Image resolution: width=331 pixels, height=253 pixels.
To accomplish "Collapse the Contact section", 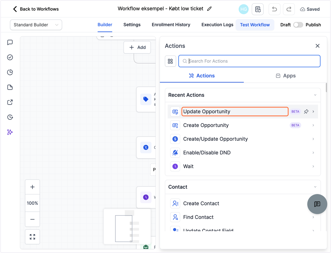I will point(315,187).
